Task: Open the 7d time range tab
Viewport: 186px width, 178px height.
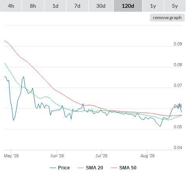Action: 77,6
